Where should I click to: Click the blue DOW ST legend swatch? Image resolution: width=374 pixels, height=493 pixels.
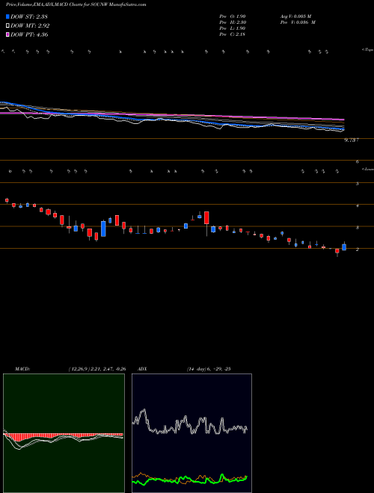7,16
